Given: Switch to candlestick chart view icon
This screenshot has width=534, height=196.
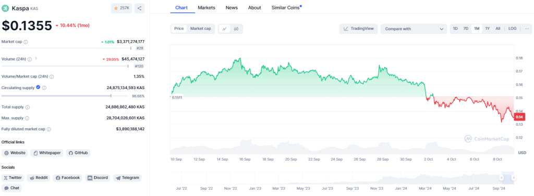Looking at the screenshot, I should click(236, 29).
